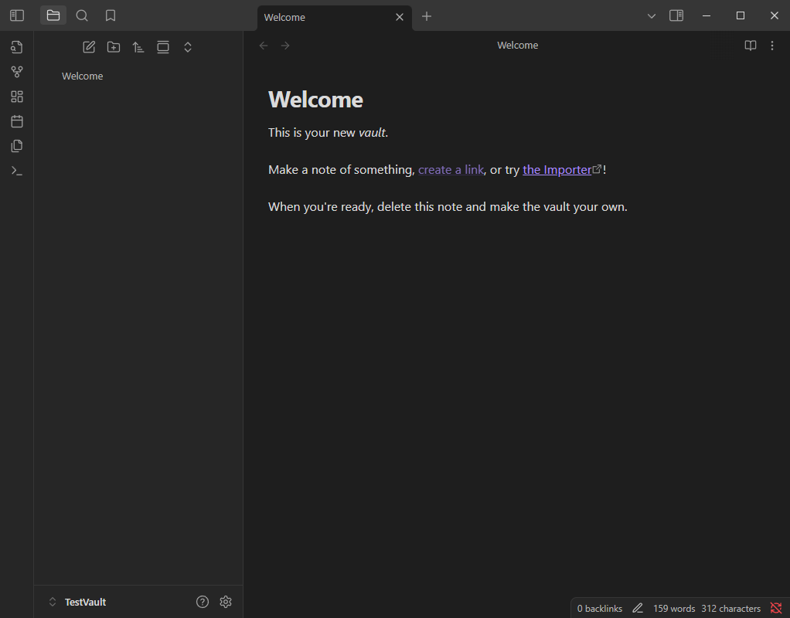
Task: Click the italic word vault
Action: click(372, 132)
